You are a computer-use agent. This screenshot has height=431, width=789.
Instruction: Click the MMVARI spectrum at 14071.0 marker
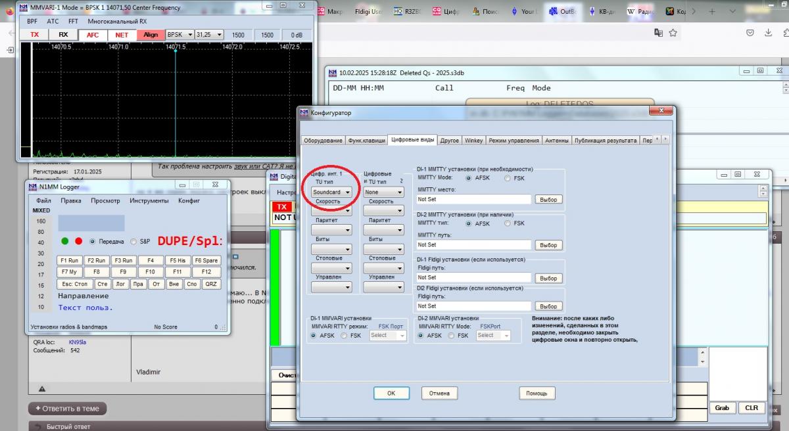click(x=118, y=47)
